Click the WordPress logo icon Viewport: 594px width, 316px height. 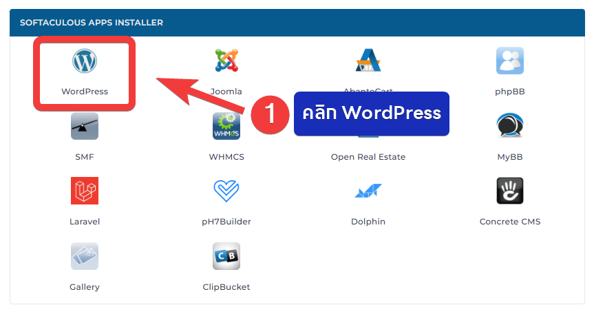[x=85, y=61]
